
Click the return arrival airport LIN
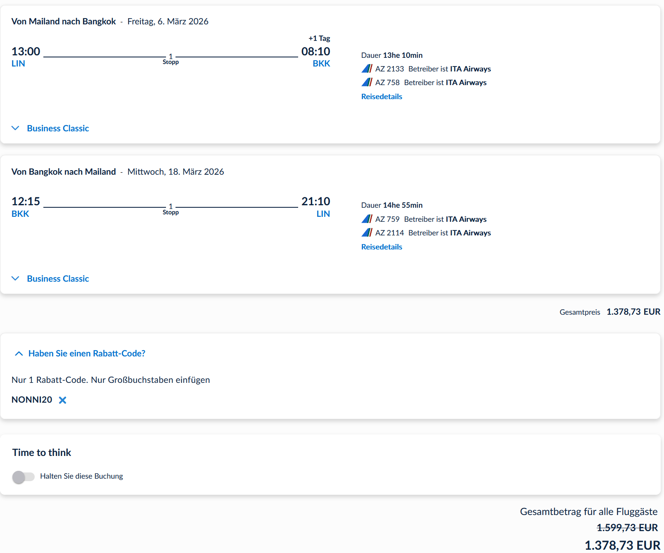click(323, 214)
